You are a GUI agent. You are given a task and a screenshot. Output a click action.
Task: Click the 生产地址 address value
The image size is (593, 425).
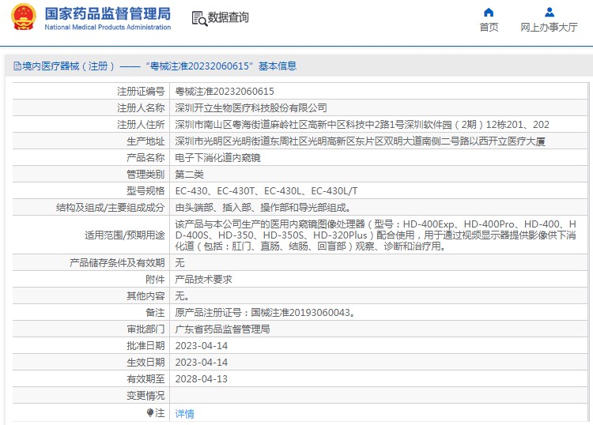tap(360, 141)
